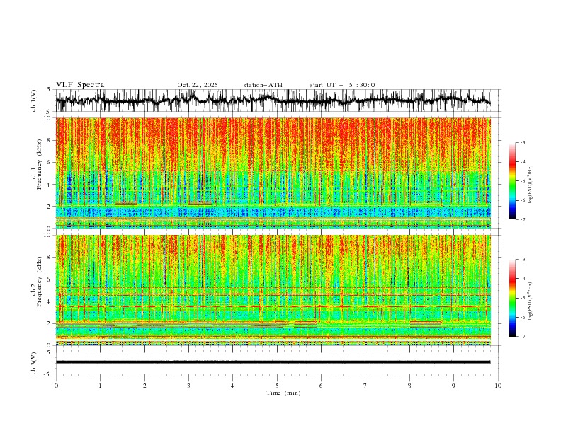The height and width of the screenshot is (433, 561).
Task: Click the ch.3 flat voltage trace
Action: pos(273,362)
